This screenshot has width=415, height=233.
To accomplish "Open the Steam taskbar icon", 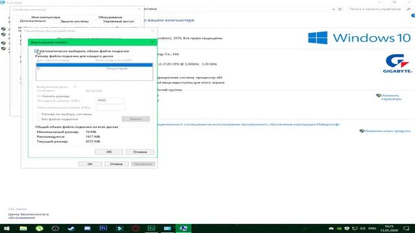I will pyautogui.click(x=71, y=228).
